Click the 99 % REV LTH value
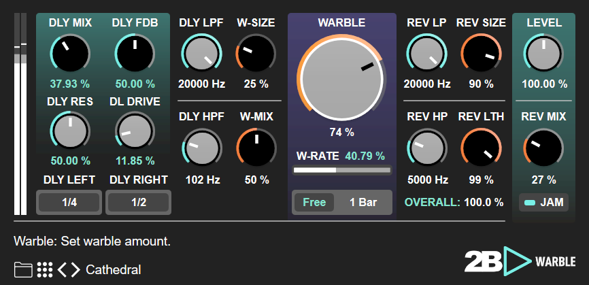 point(481,180)
